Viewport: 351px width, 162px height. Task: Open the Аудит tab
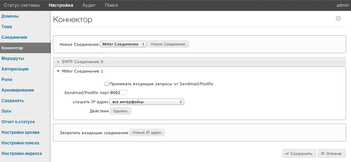click(89, 5)
